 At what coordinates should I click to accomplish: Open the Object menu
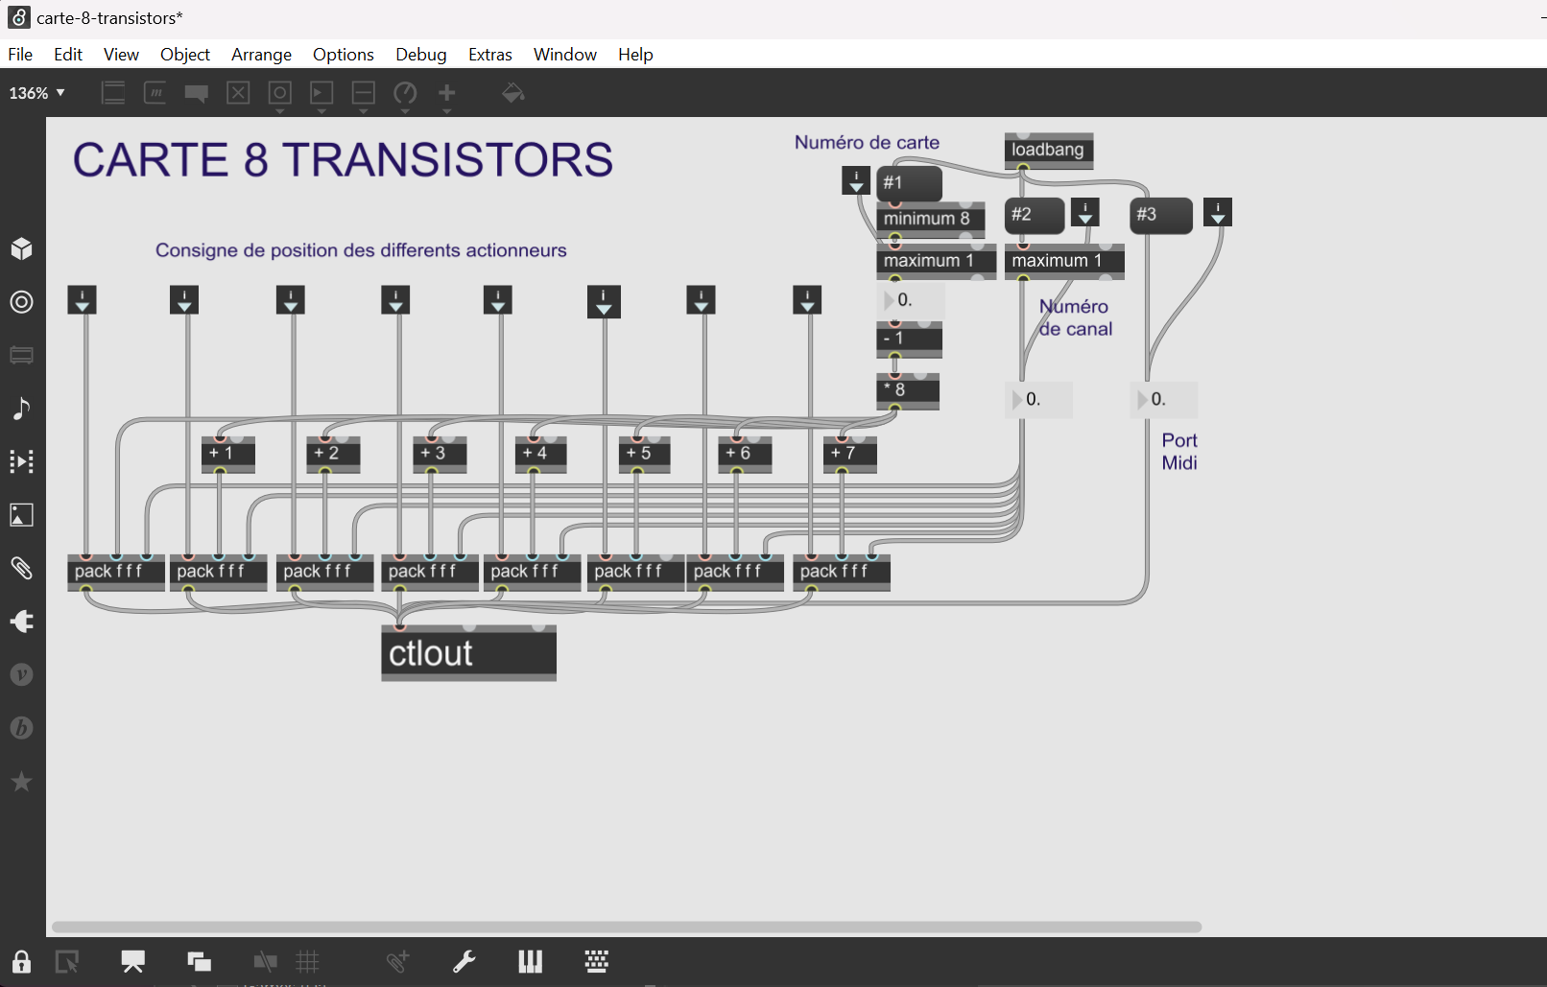[185, 55]
